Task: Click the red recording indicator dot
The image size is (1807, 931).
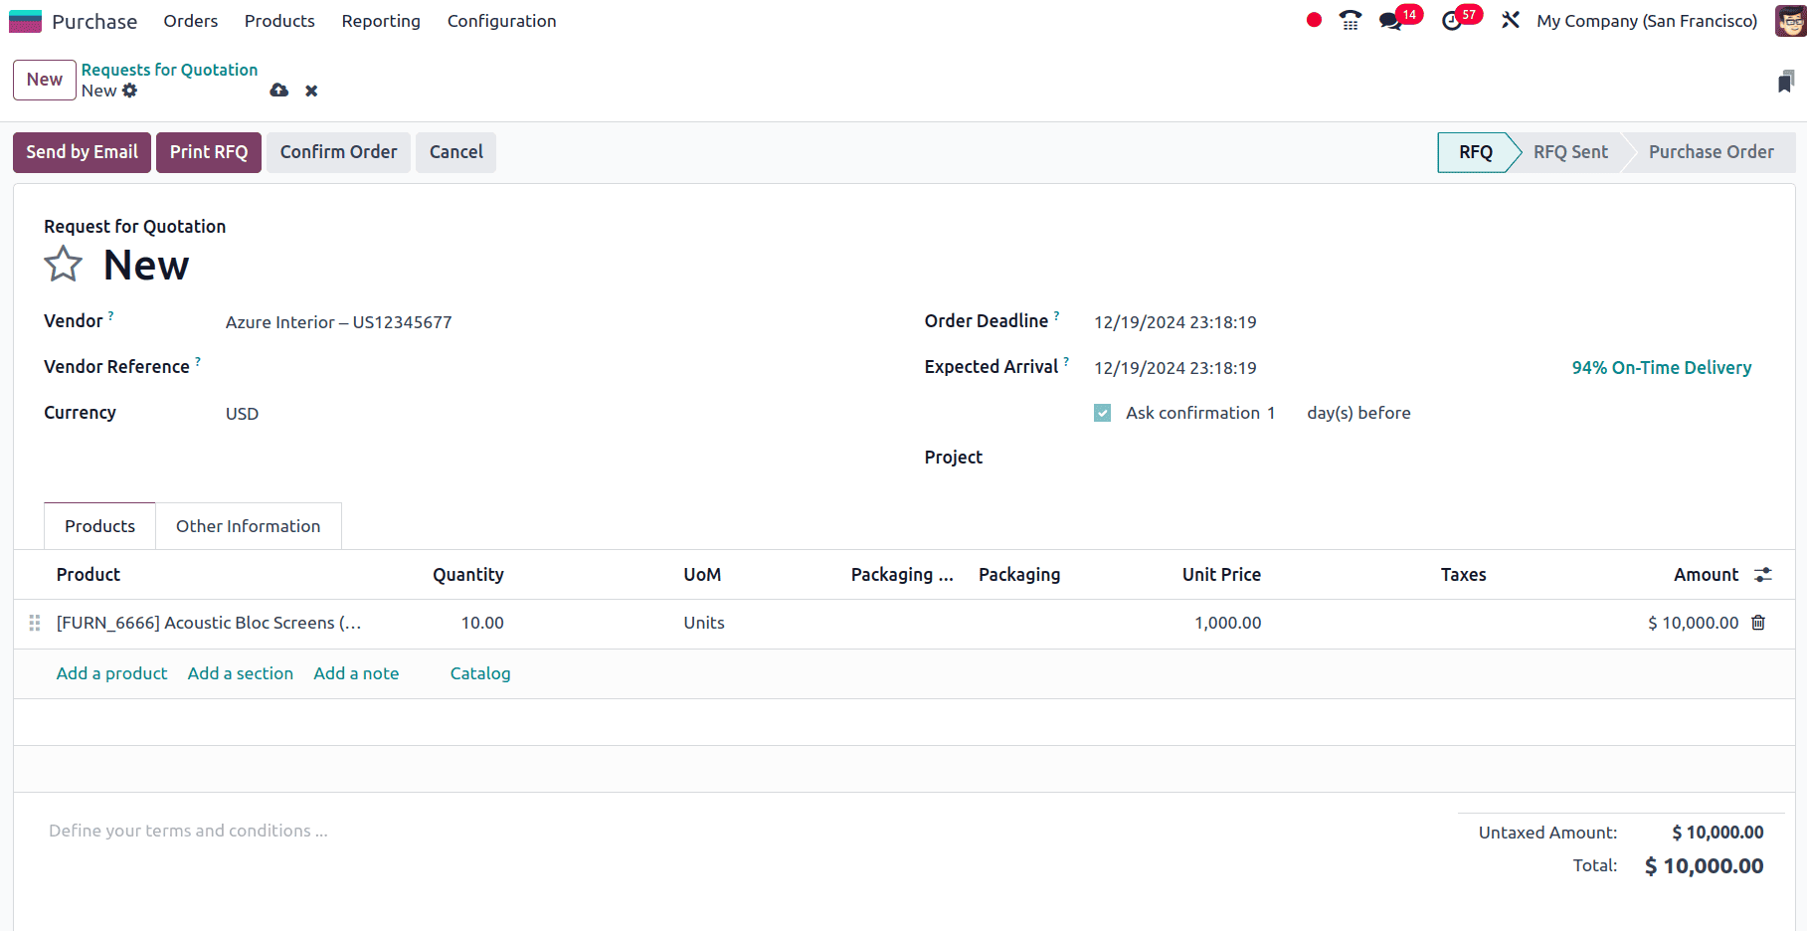Action: [x=1314, y=20]
